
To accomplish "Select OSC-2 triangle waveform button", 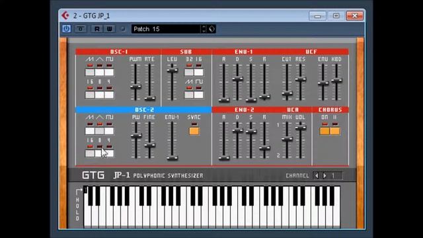I will coord(100,131).
